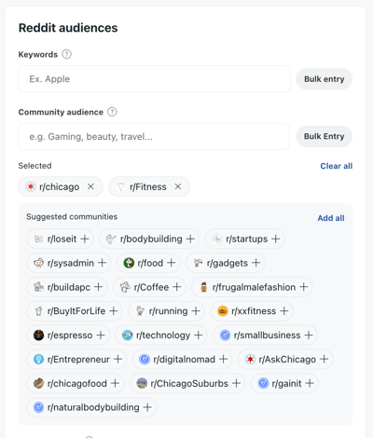Click the r/espresso dark avatar
The width and height of the screenshot is (373, 438).
click(x=38, y=335)
